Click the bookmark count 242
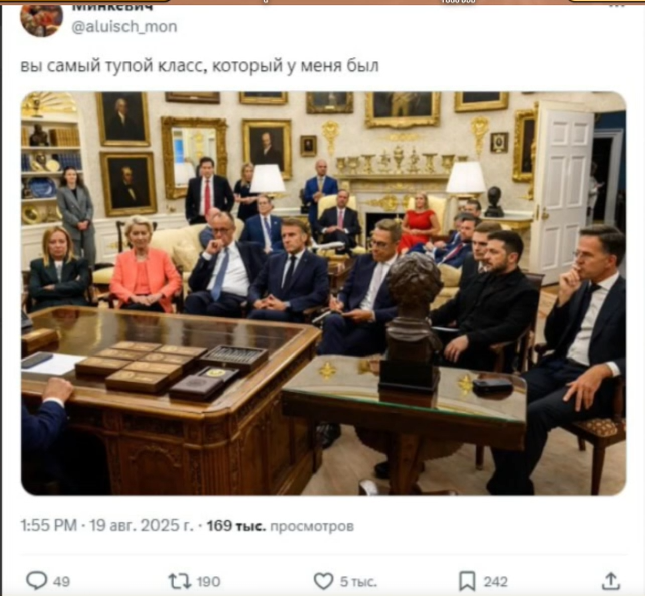645x596 pixels. point(495,582)
